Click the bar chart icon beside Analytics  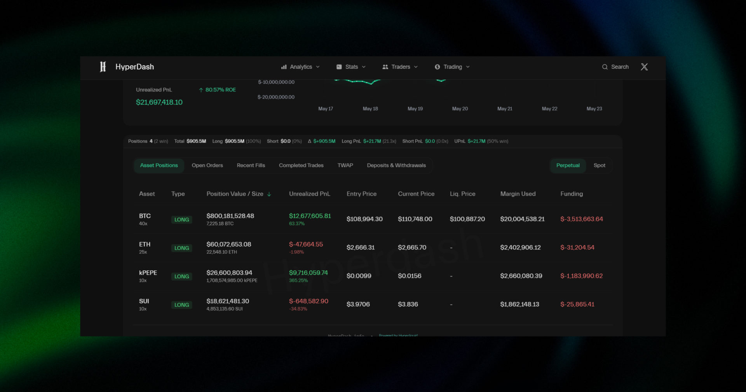(283, 67)
